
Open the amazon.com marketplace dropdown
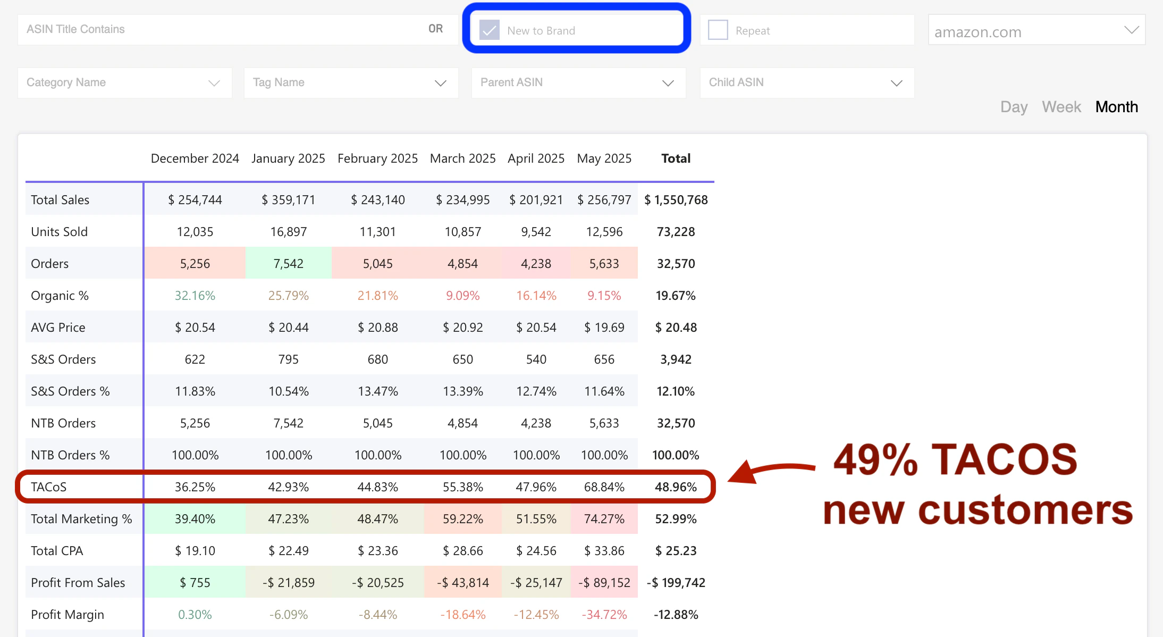1036,30
